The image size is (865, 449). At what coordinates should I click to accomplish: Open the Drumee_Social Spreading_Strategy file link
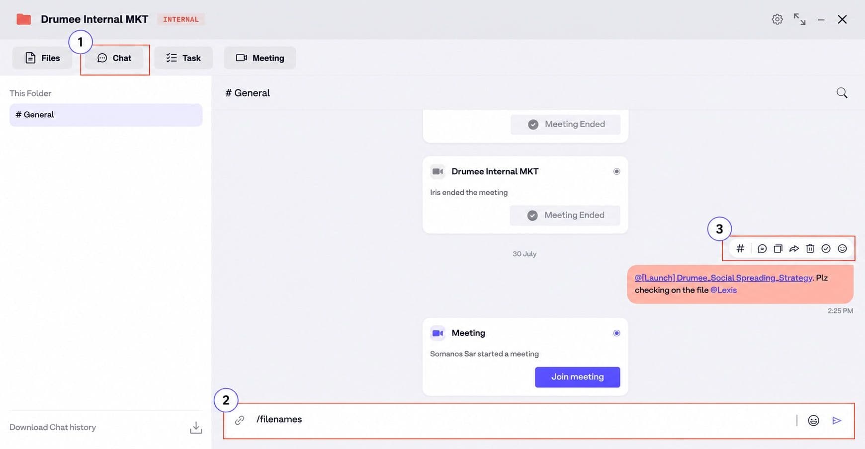click(x=723, y=278)
